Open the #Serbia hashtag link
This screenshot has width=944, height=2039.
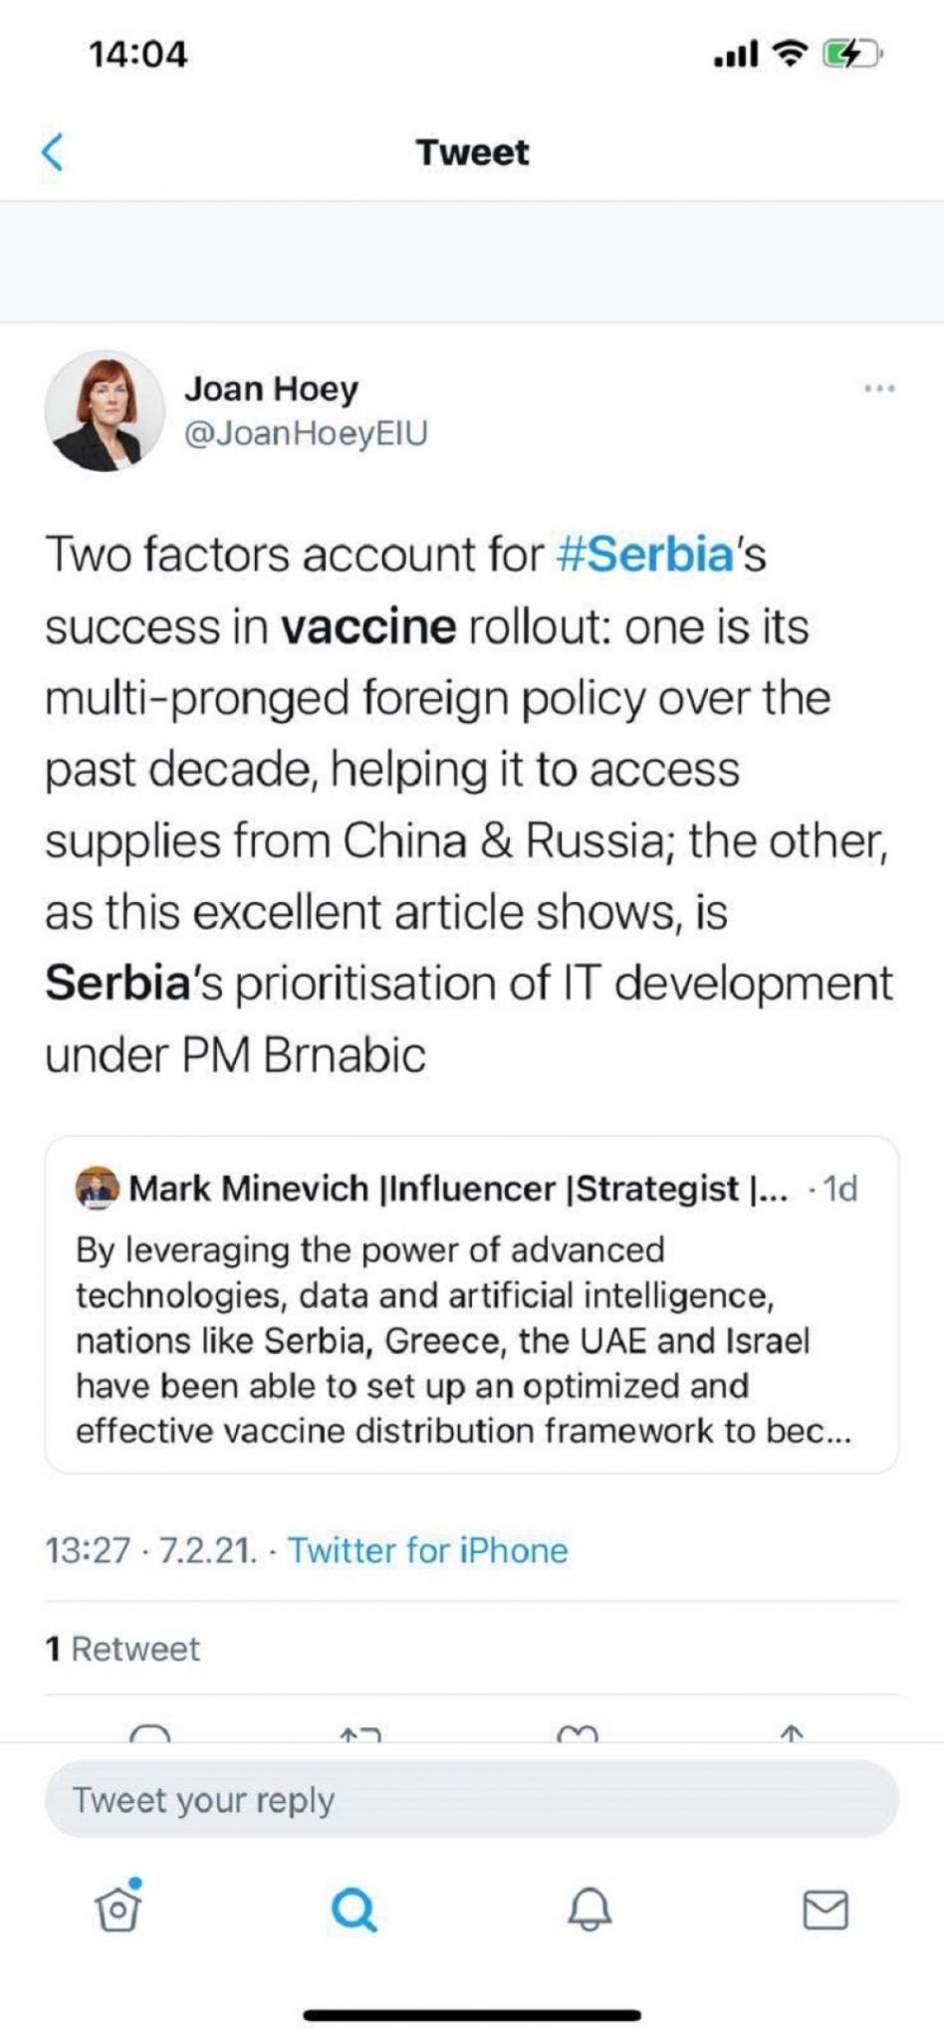(645, 555)
